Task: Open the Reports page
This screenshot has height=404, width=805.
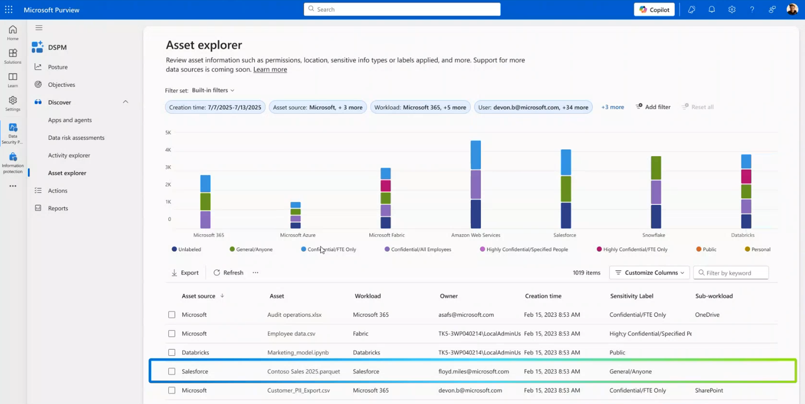Action: [x=58, y=208]
